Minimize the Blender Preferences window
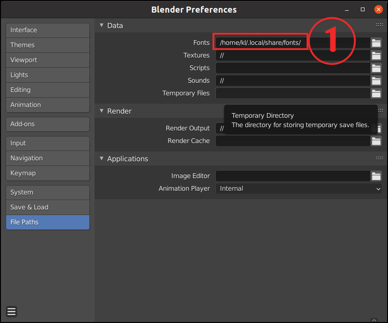Screen dimensions: 388x323 tap(347, 10)
